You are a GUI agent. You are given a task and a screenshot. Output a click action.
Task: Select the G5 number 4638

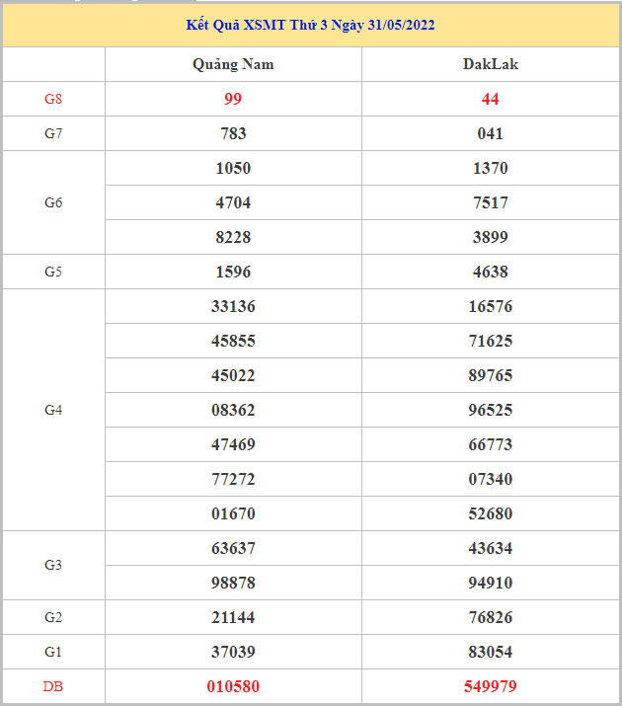pos(490,272)
